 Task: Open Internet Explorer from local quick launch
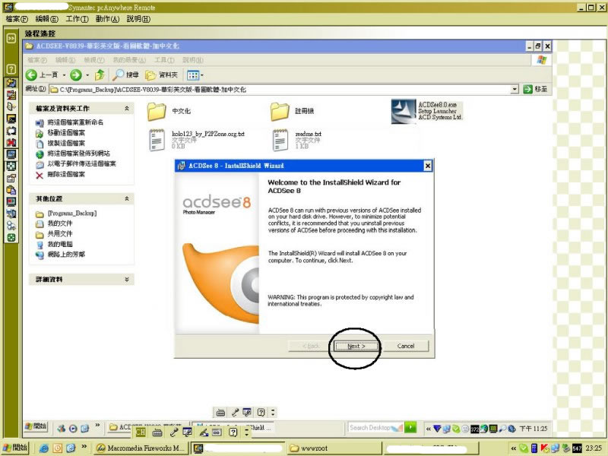(x=44, y=448)
